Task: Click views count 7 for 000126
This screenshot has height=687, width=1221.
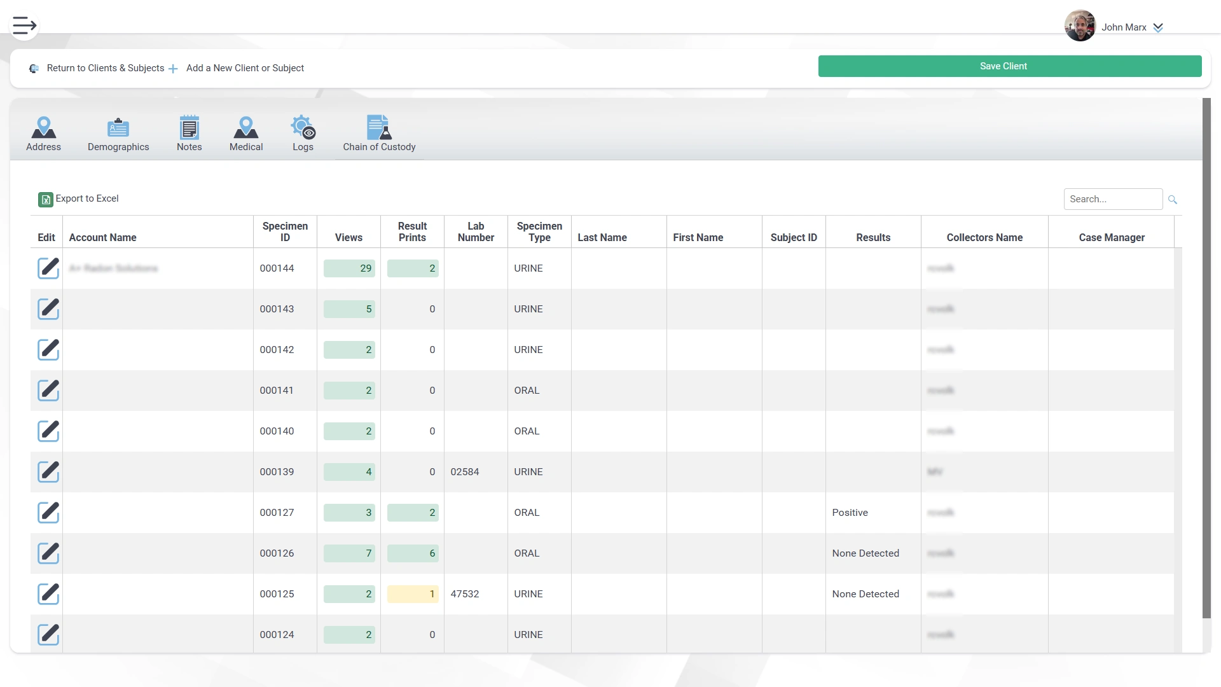Action: click(x=349, y=553)
